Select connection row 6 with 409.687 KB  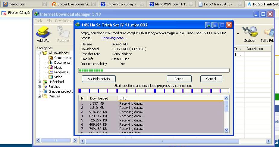pos(151,124)
